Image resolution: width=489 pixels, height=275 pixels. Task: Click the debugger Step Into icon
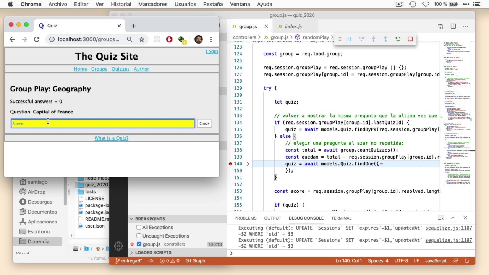click(x=373, y=39)
